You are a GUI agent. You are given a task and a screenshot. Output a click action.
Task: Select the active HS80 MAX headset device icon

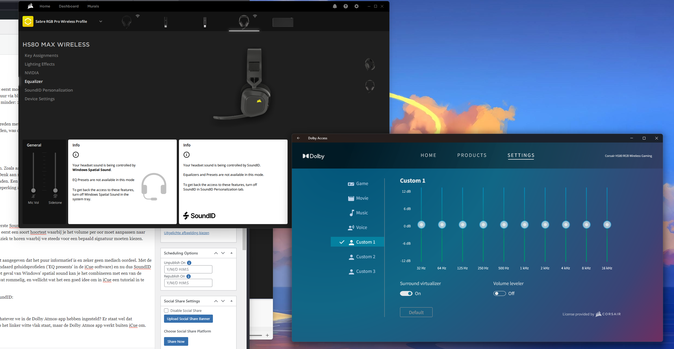[x=244, y=22]
